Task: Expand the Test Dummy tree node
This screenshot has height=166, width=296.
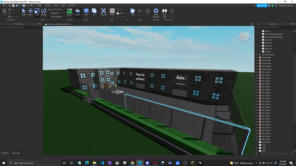Action: click(x=257, y=69)
